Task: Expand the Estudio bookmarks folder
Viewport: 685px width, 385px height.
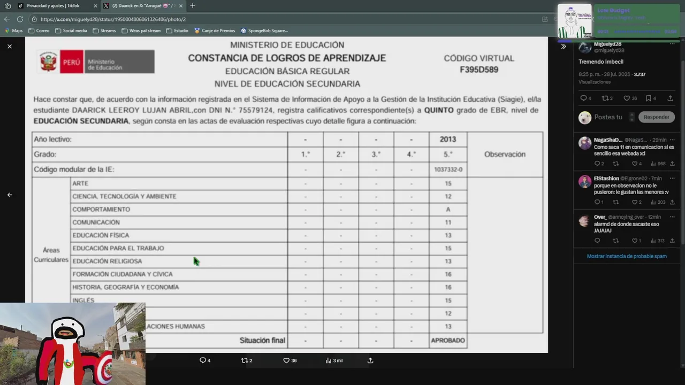Action: tap(177, 30)
